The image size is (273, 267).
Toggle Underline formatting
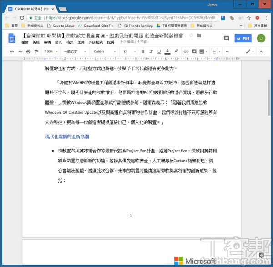159,52
